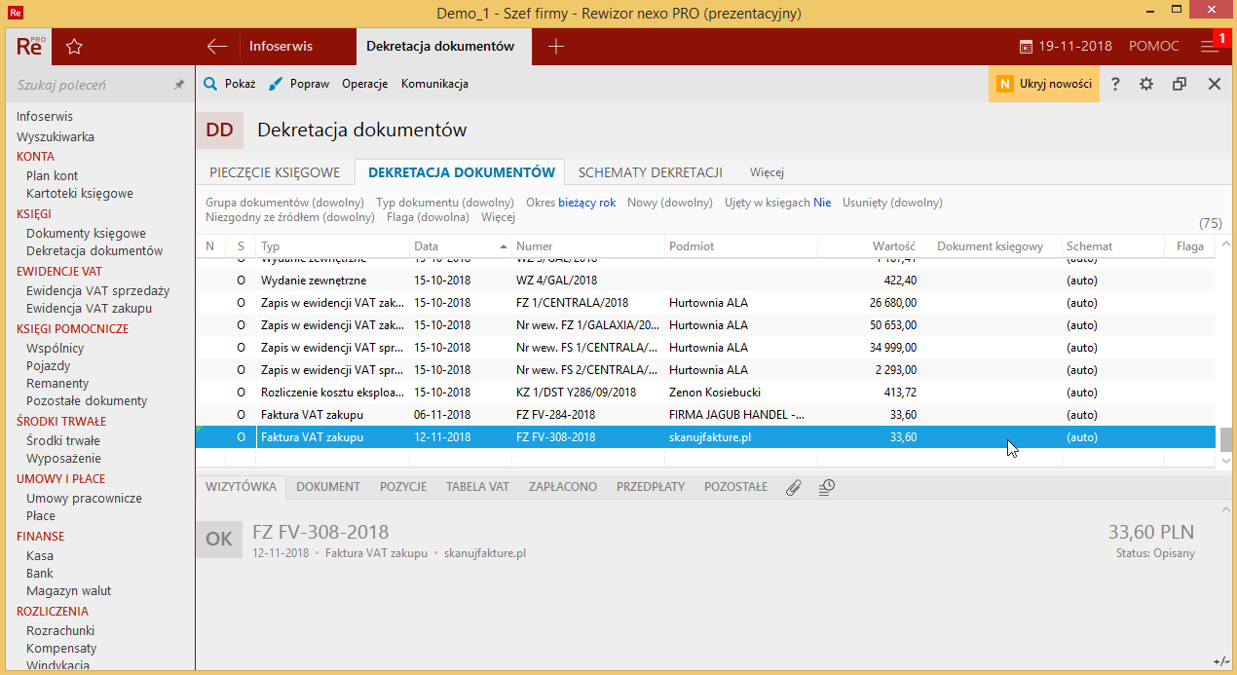The width and height of the screenshot is (1237, 675).
Task: View change history via the clock icon
Action: 826,485
